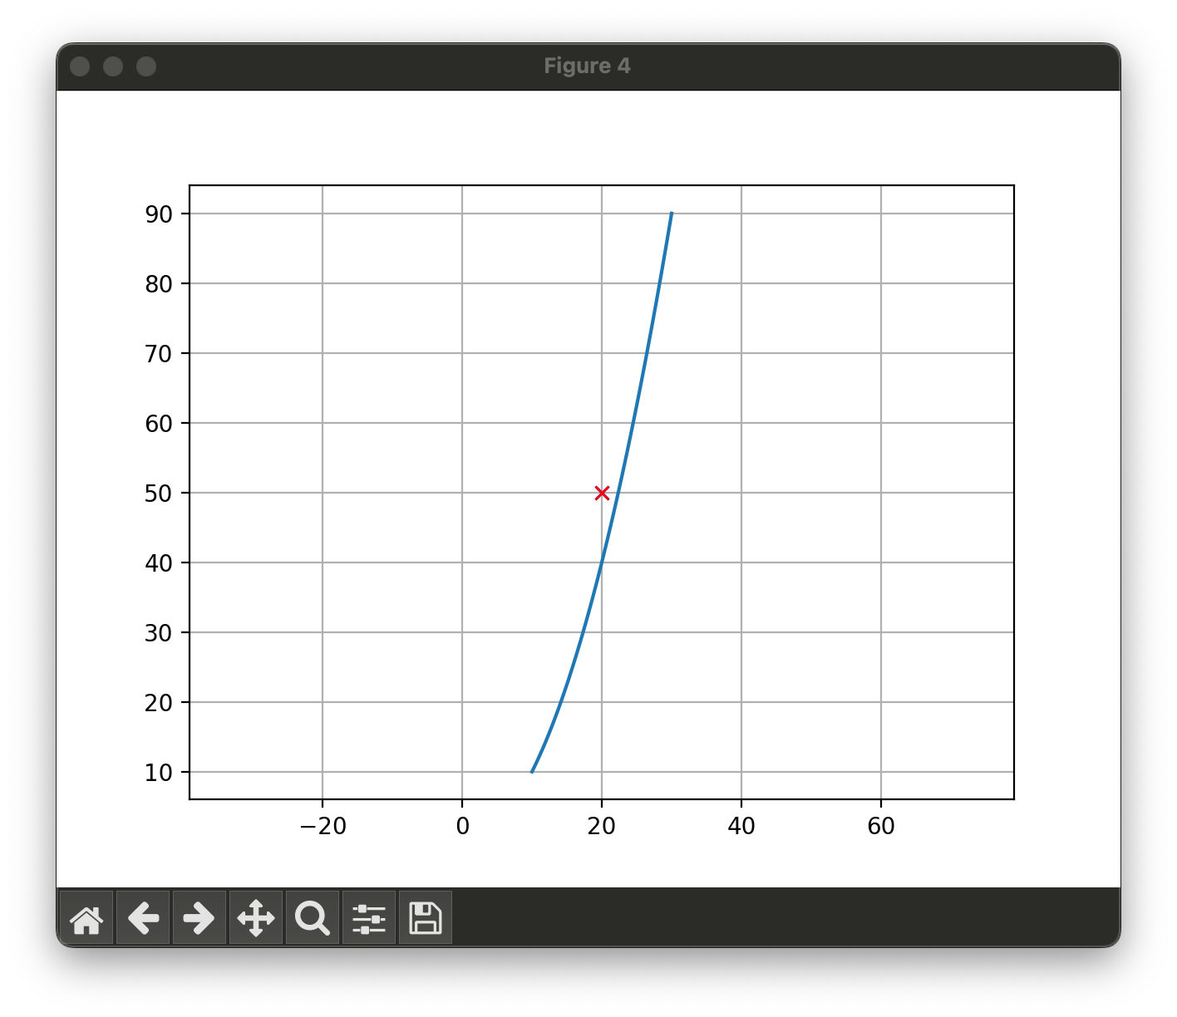The image size is (1177, 1017).
Task: Minimize the Figure 4 window
Action: click(x=113, y=66)
